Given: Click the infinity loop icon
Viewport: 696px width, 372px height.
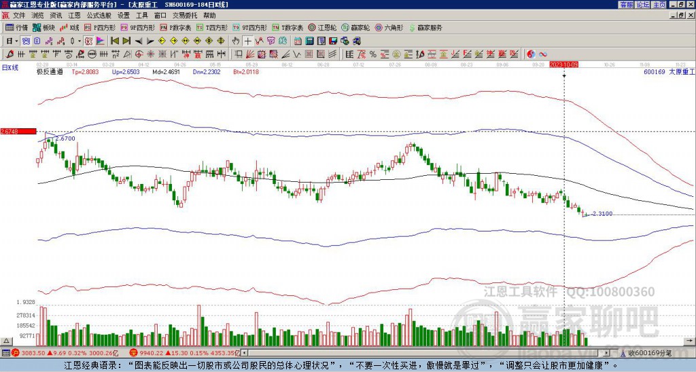Looking at the screenshot, I should click(x=543, y=54).
